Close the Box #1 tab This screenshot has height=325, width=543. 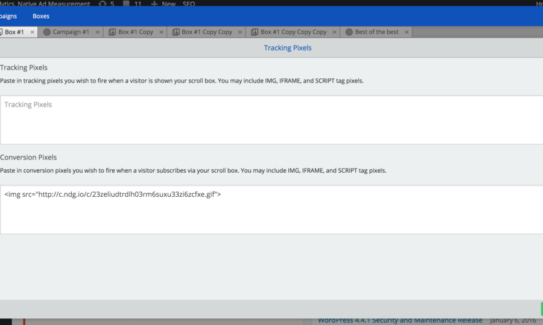pos(32,32)
